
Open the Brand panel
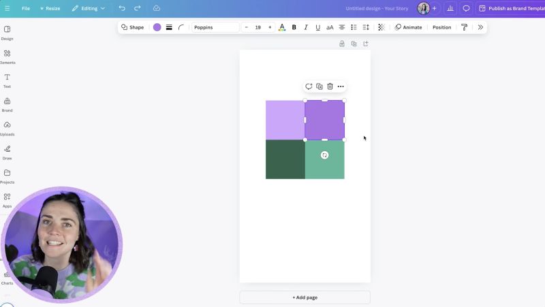click(7, 105)
